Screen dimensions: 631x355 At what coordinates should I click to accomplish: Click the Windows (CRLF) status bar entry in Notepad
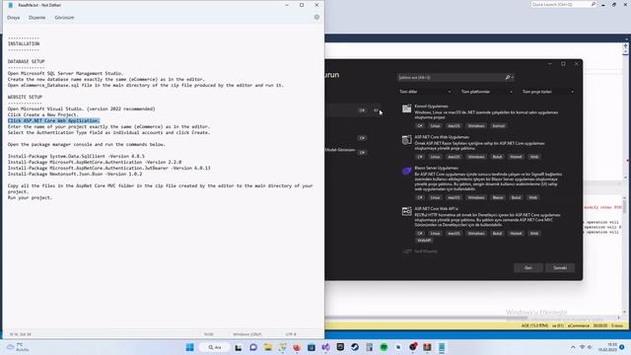tap(246, 334)
